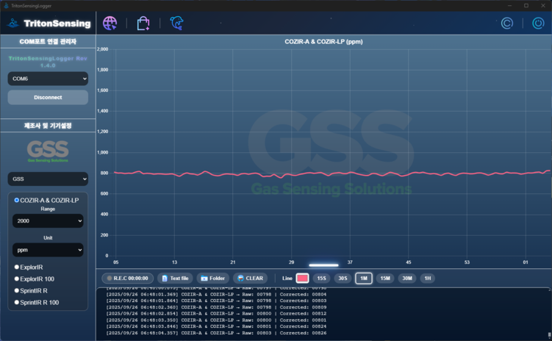Select the 1H time range
This screenshot has height=341, width=552.
(427, 279)
